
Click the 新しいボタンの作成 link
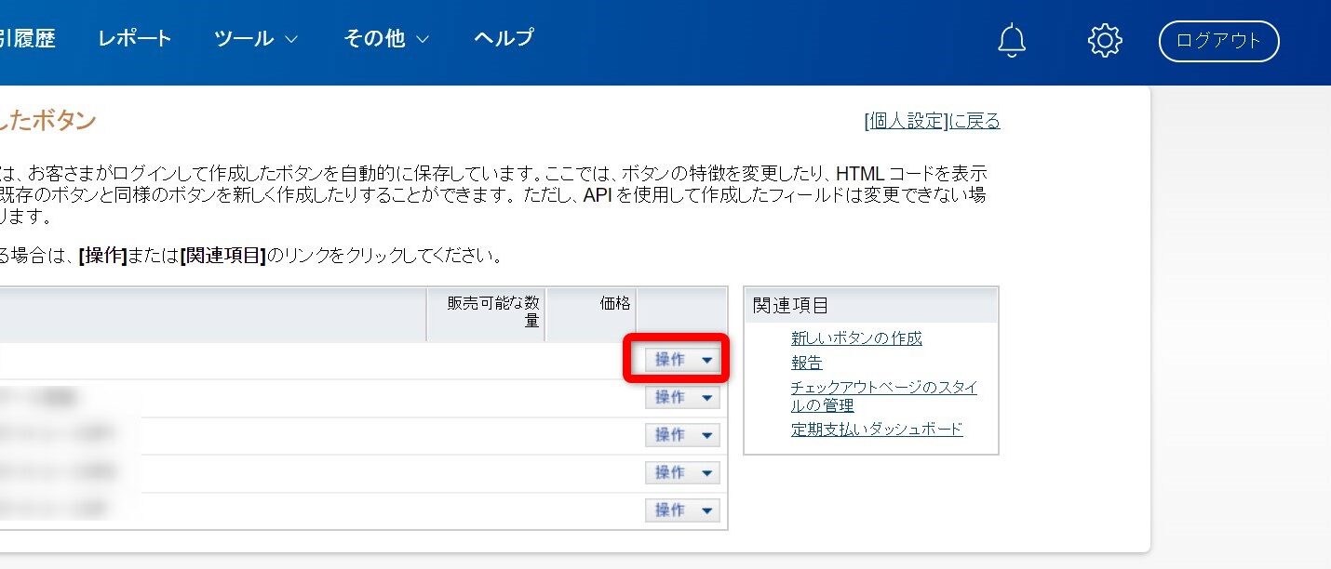click(x=856, y=338)
